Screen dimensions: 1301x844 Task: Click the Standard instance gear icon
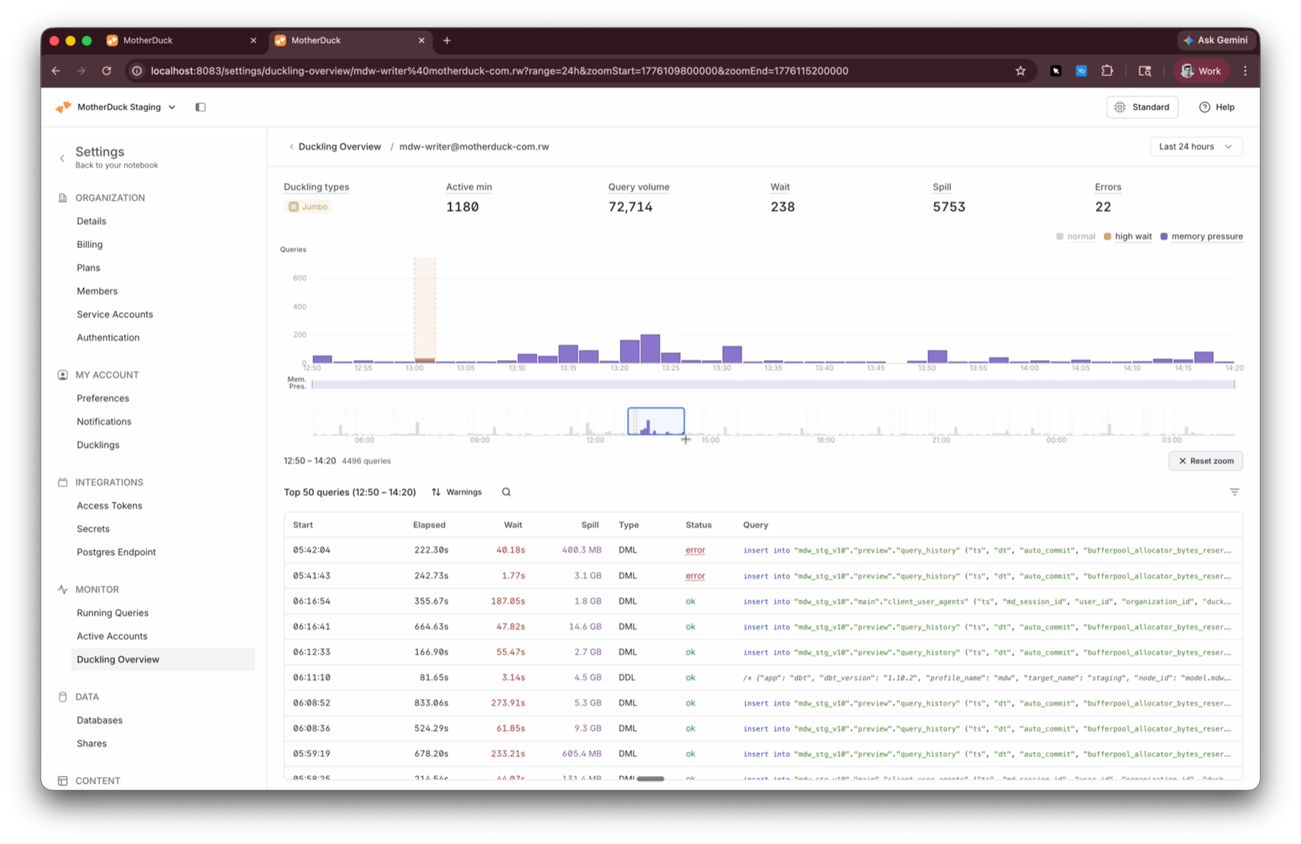tap(1120, 107)
